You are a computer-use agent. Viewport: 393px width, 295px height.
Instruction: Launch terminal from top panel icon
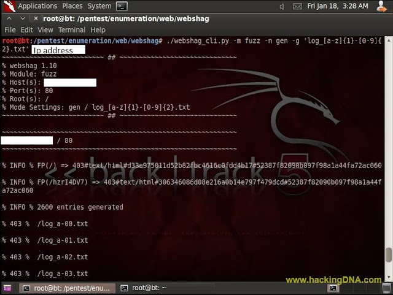point(122,6)
